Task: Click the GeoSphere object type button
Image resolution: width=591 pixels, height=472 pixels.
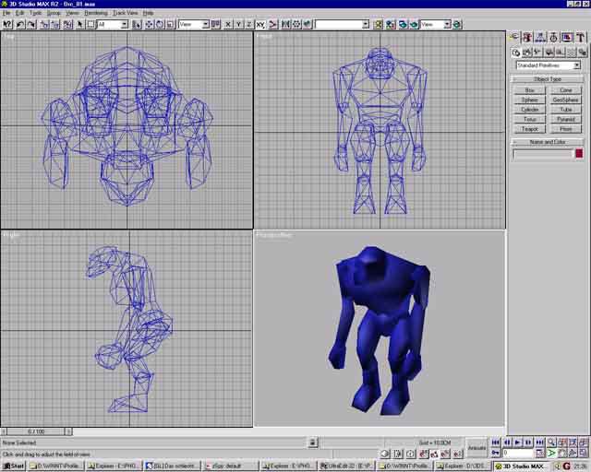Action: [565, 100]
